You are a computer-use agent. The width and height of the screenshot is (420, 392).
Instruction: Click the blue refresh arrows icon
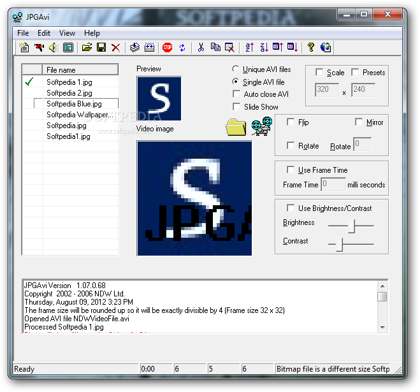coord(182,48)
